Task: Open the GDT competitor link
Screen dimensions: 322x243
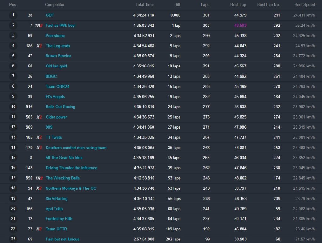Action: 50,15
